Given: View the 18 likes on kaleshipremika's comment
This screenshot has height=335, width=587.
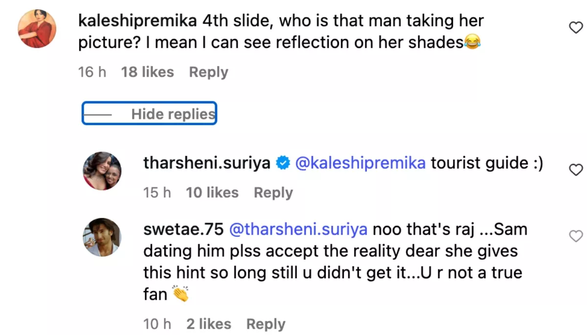Looking at the screenshot, I should pyautogui.click(x=147, y=72).
